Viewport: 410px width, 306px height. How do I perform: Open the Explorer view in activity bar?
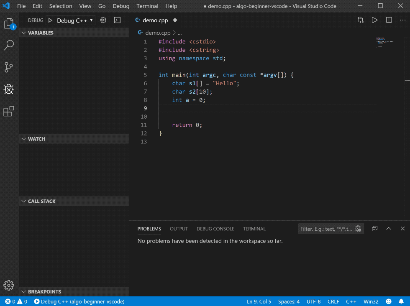9,24
